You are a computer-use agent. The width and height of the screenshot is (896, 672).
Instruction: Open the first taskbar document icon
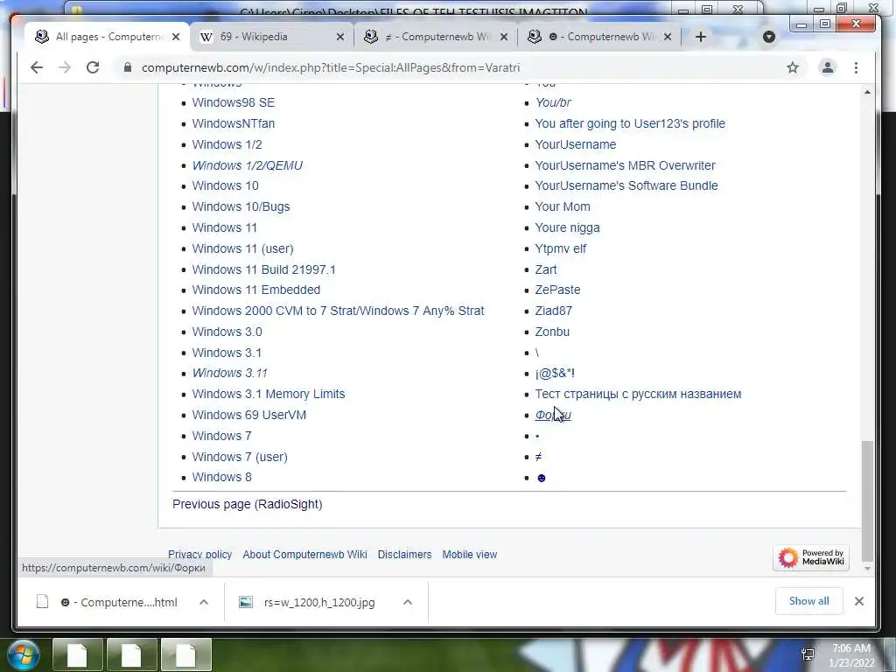tap(77, 654)
